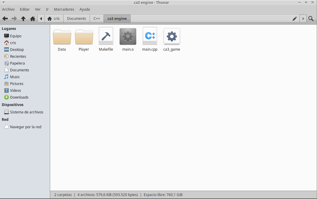Click the main.o file name label
Viewport: 317px width, 199px height.
coord(128,49)
